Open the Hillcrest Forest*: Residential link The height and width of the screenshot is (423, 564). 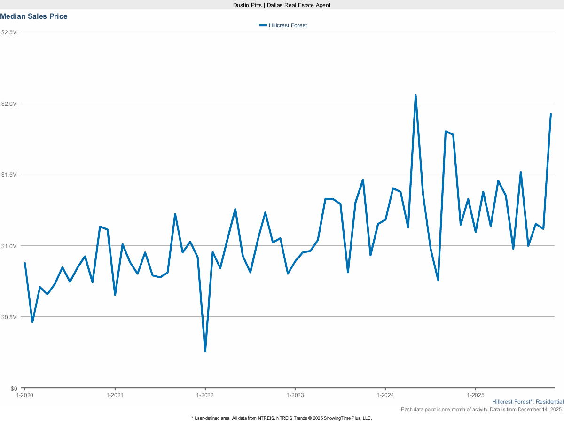527,402
